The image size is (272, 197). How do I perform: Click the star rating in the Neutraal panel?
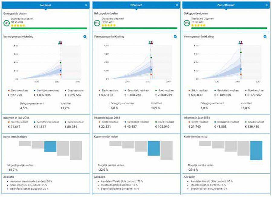pos(18,25)
